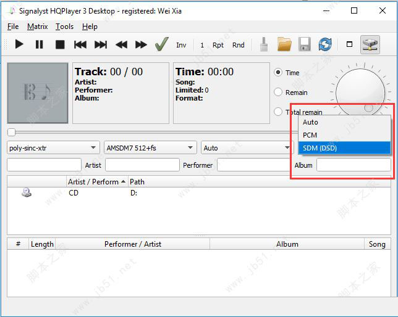Choose Auto in the output mode list
398x317 pixels.
(x=344, y=122)
